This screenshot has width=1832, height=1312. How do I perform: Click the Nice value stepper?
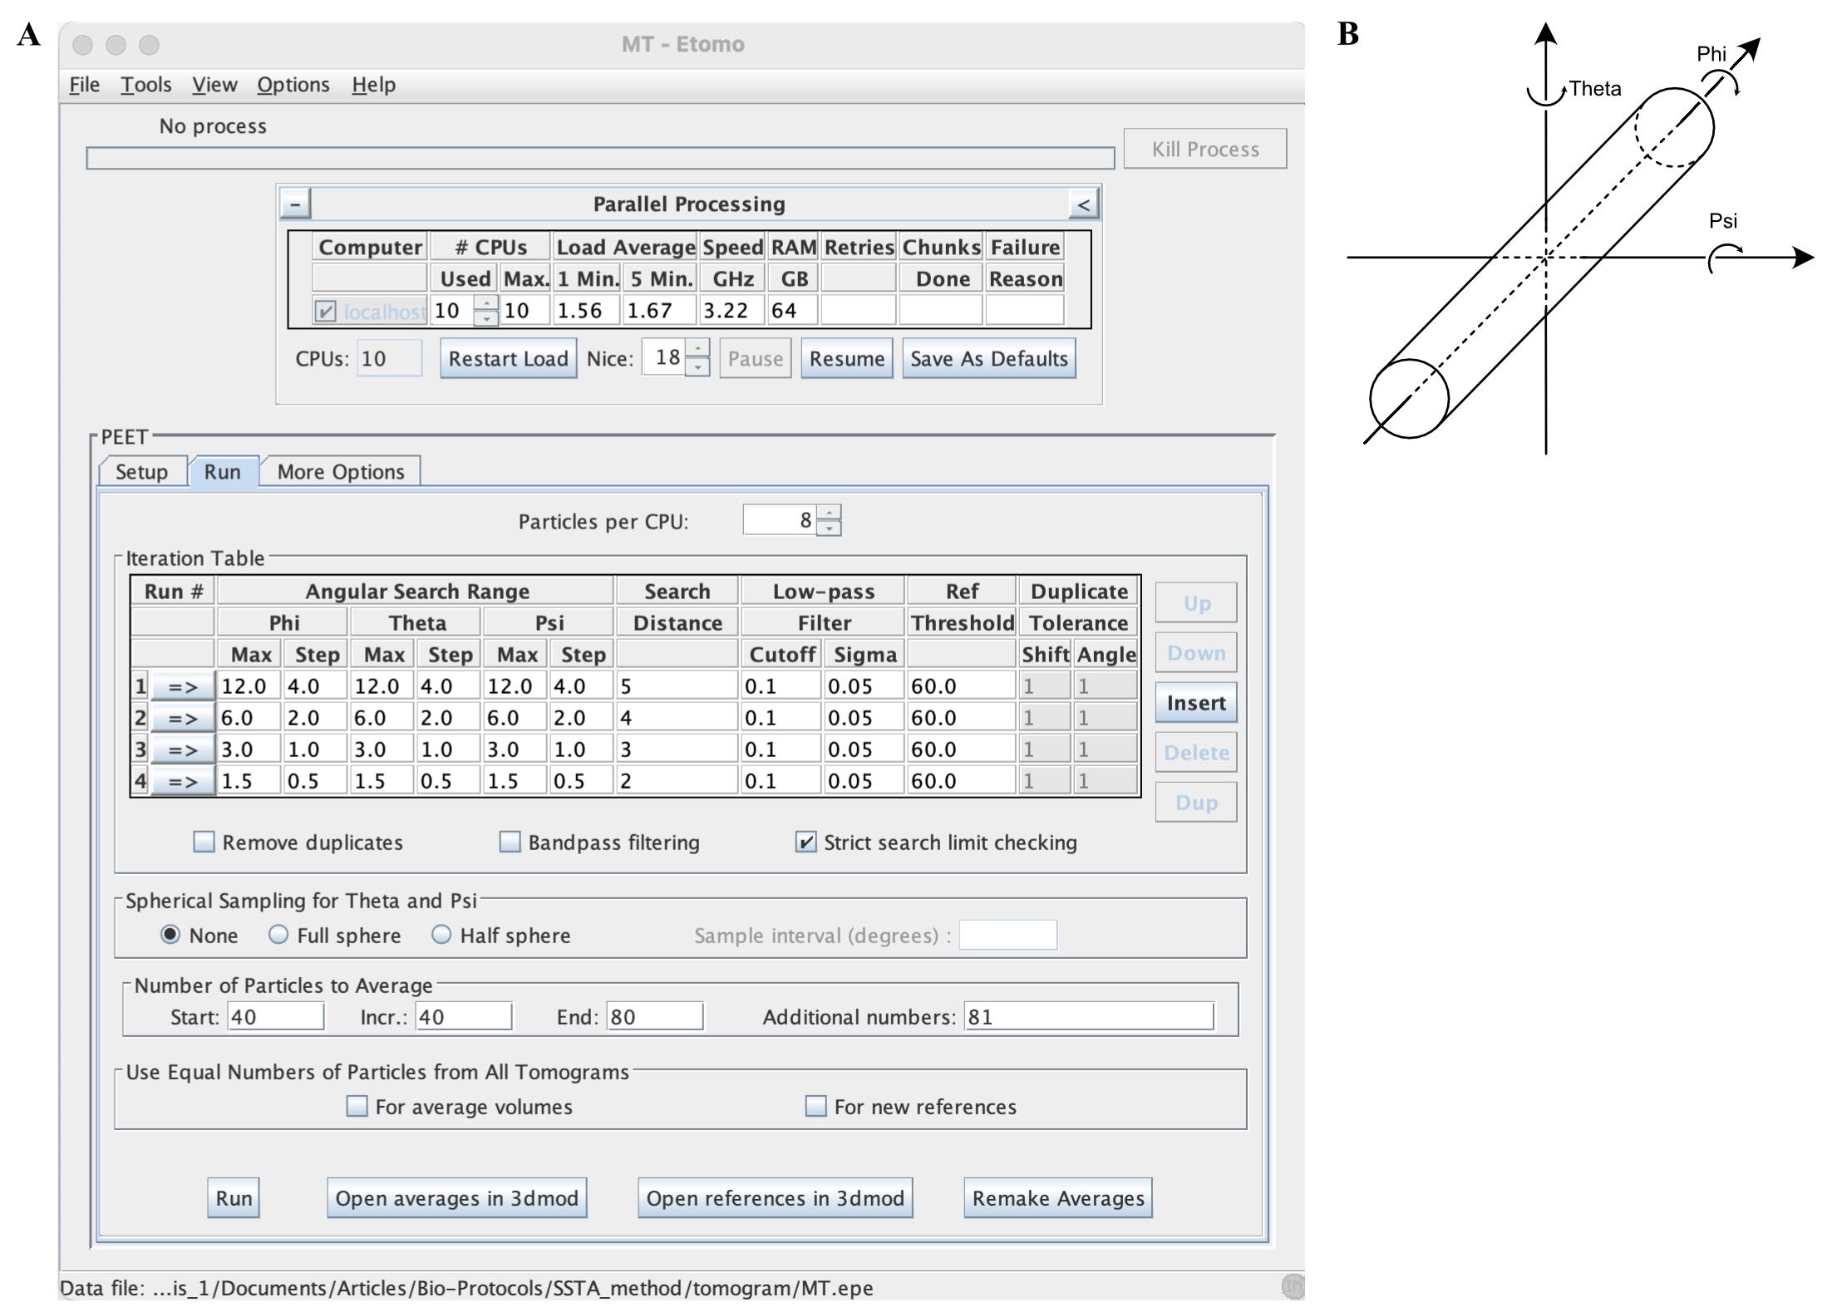(697, 358)
